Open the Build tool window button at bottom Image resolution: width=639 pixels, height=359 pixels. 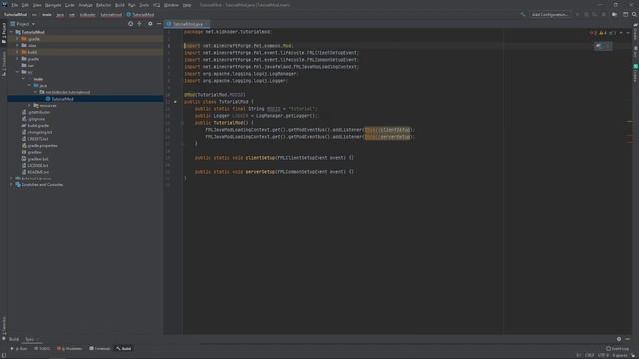click(x=124, y=348)
